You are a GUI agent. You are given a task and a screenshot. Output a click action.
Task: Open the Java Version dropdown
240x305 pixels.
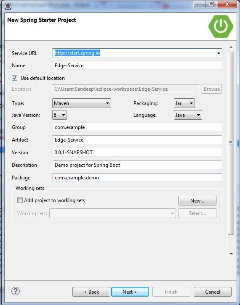coord(59,115)
